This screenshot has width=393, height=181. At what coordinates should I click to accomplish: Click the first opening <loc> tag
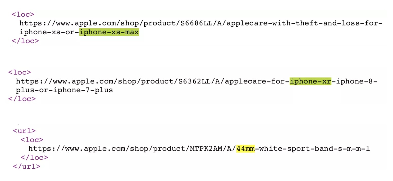(x=23, y=14)
